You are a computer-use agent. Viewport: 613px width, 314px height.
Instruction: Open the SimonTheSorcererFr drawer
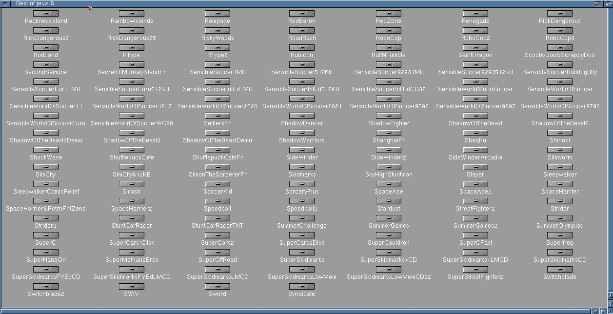[217, 167]
